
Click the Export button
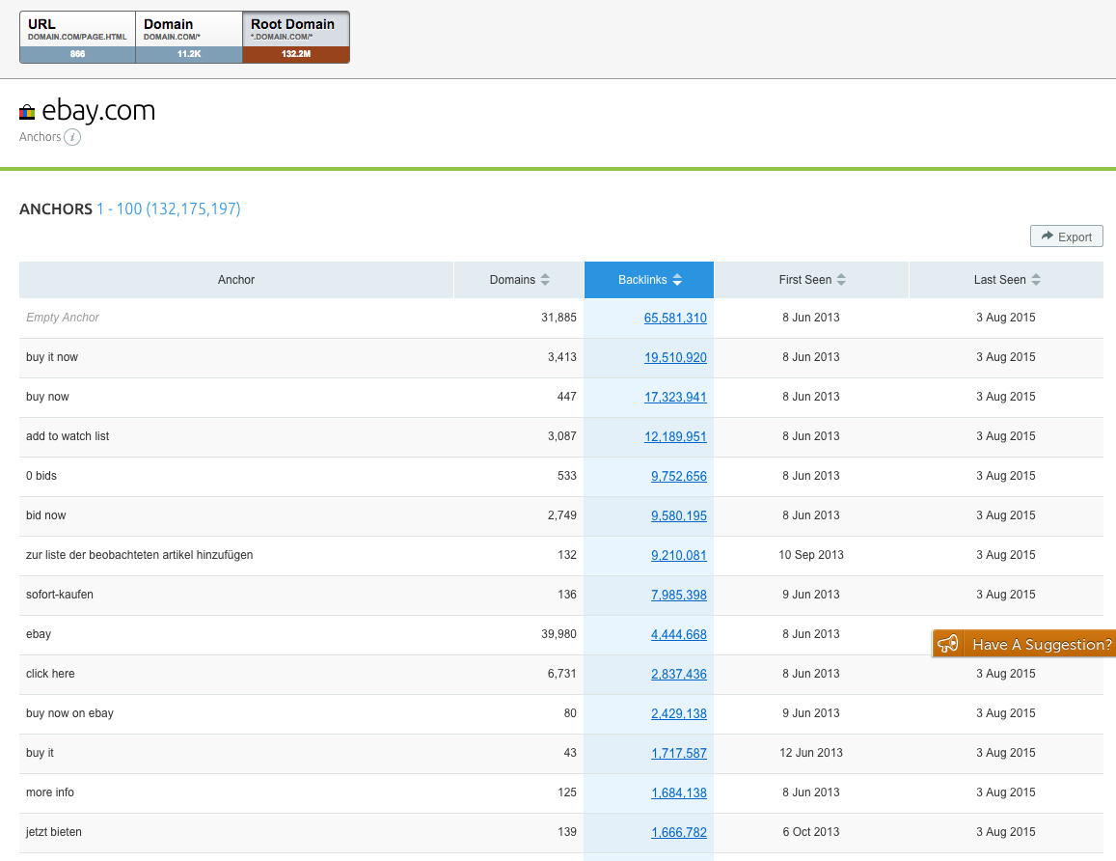click(x=1066, y=236)
